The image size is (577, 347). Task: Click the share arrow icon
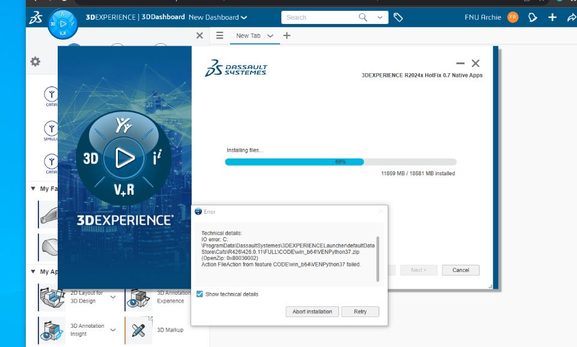[x=572, y=17]
